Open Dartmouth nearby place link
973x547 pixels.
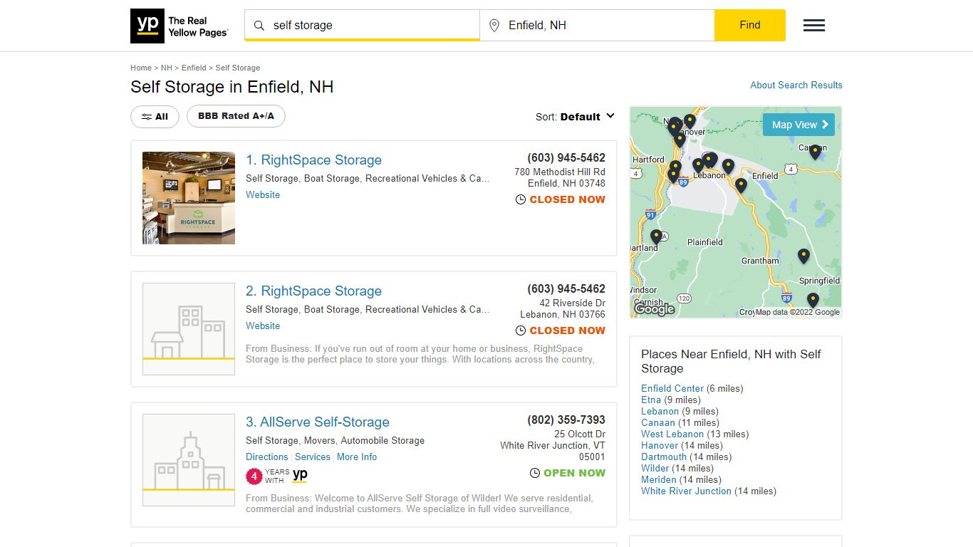[x=664, y=457]
